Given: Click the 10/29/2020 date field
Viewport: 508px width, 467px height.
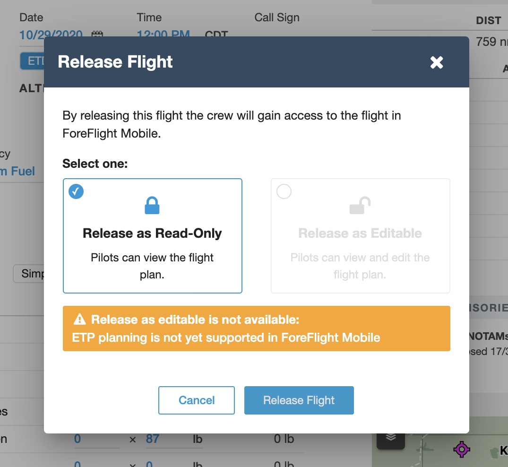Looking at the screenshot, I should [x=51, y=35].
